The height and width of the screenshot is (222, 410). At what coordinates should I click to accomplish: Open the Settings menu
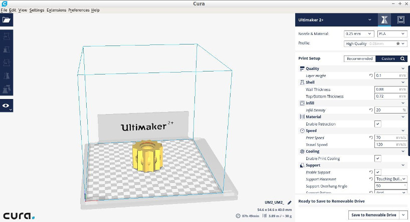(x=37, y=10)
